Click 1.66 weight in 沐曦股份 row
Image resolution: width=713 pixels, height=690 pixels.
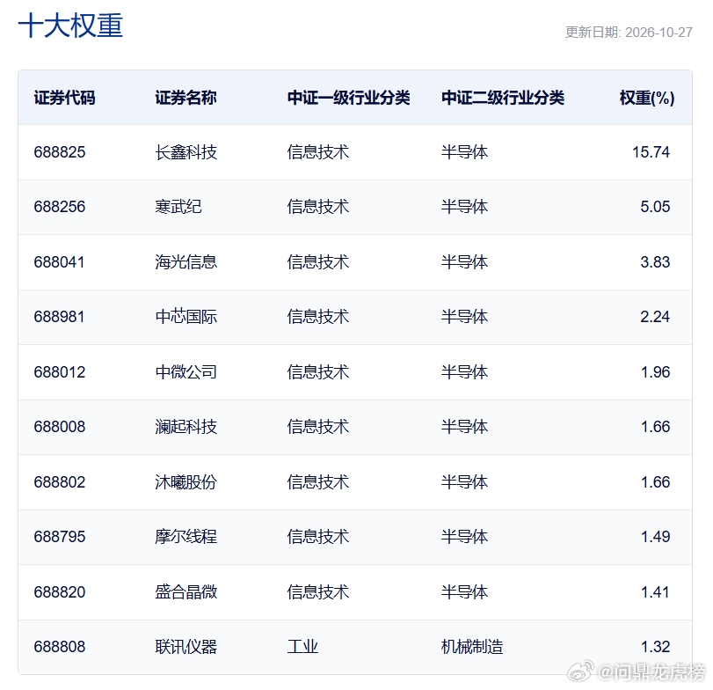[x=655, y=482]
